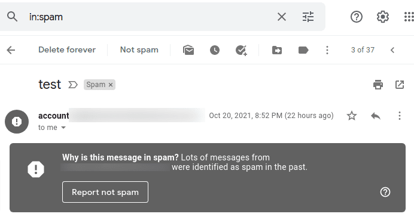Click the Report not spam button
This screenshot has width=414, height=223.
pos(105,192)
